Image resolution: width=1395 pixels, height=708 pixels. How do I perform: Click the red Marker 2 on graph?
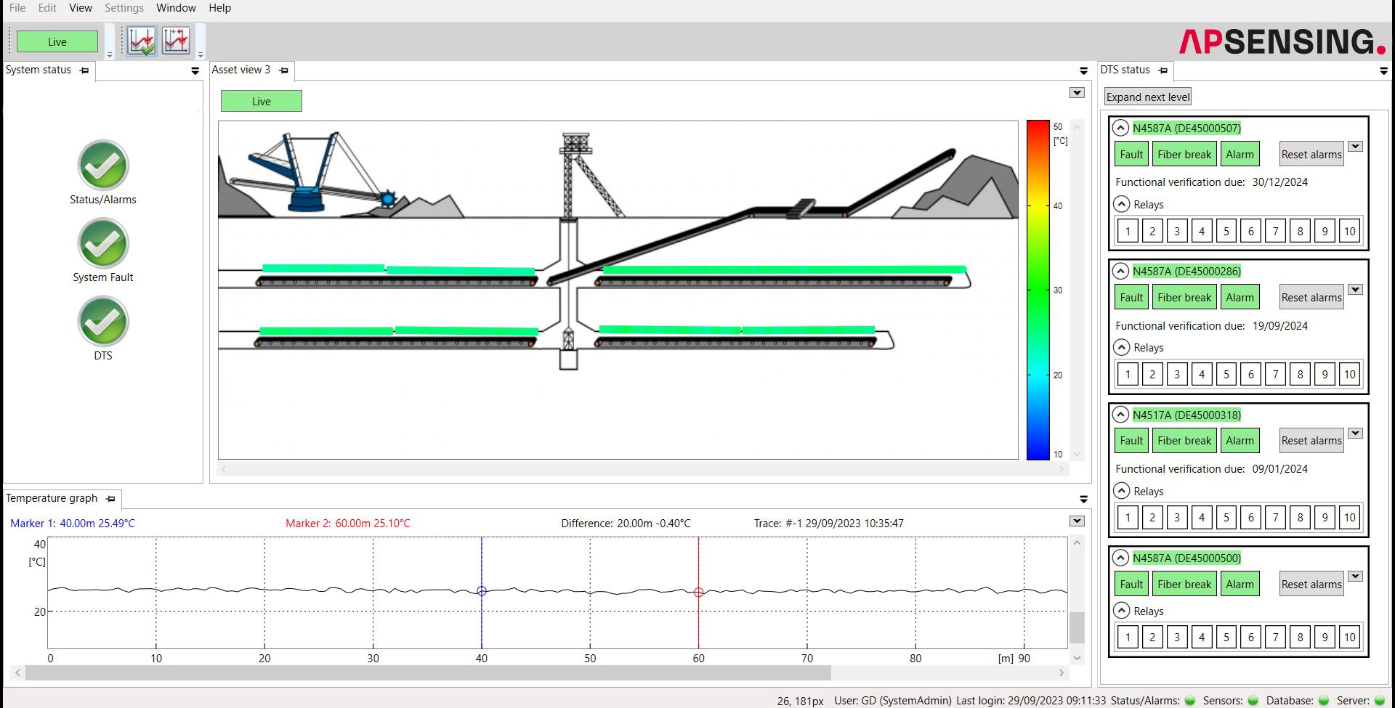coord(698,593)
